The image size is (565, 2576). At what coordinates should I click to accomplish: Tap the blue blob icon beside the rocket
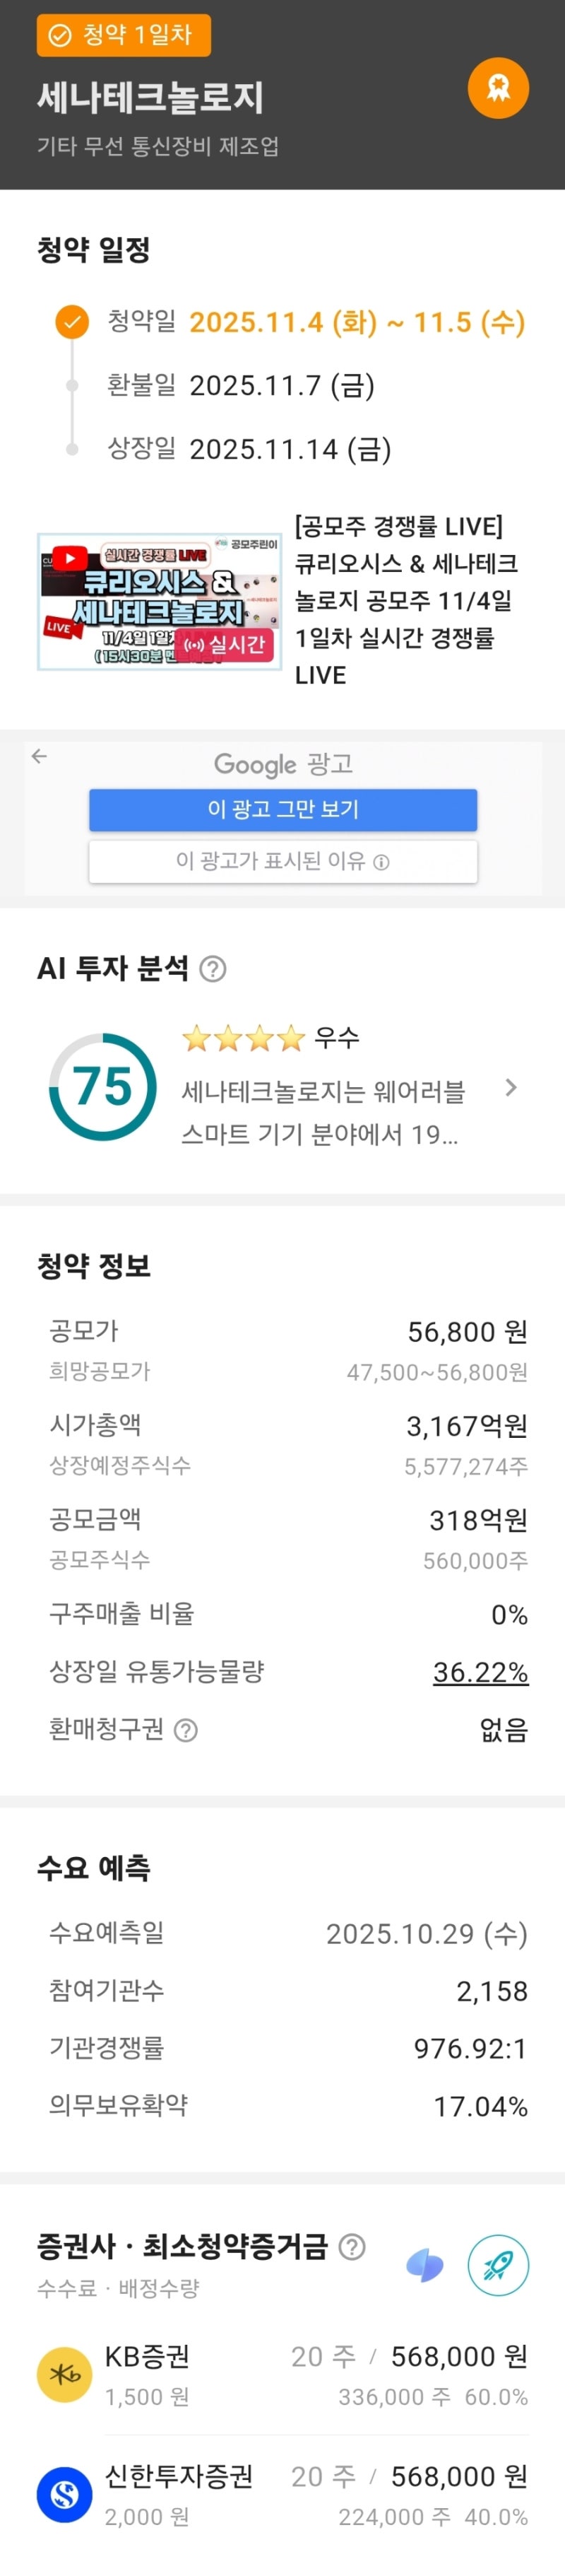pyautogui.click(x=425, y=2265)
